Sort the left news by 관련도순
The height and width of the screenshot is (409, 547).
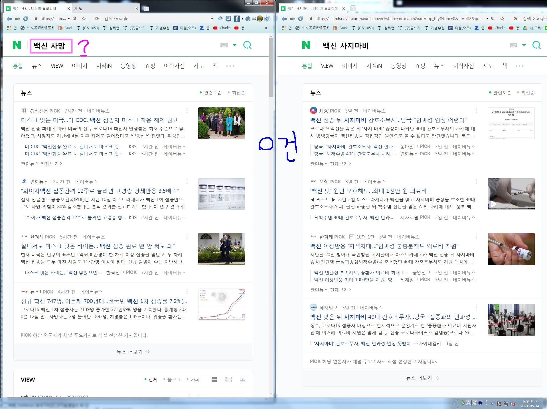point(211,93)
